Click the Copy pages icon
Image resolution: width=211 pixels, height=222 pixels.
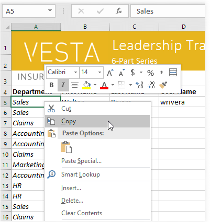51,121
